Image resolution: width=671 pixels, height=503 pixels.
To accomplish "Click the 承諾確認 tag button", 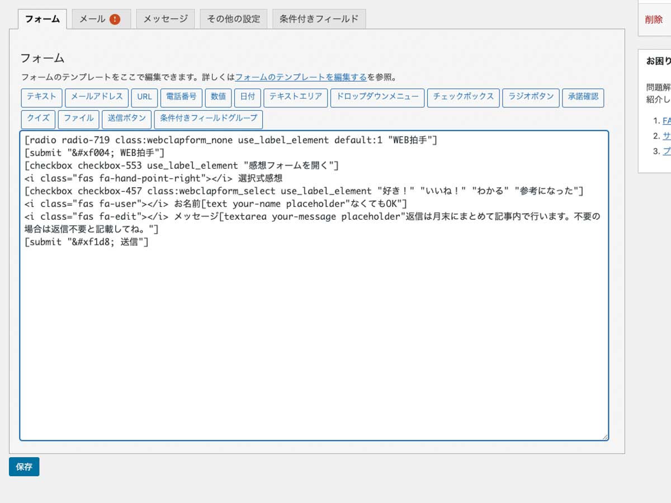I will point(583,97).
